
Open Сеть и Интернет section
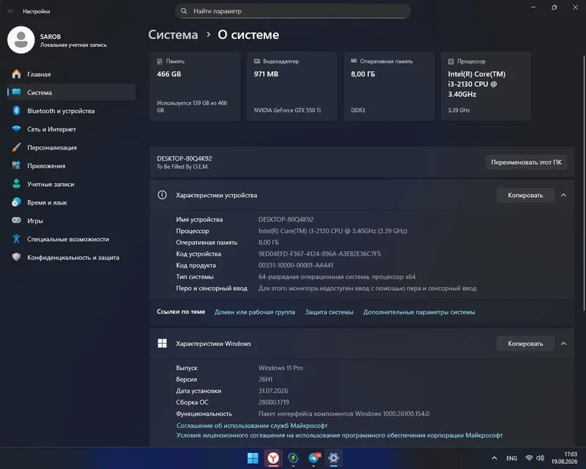coord(71,129)
